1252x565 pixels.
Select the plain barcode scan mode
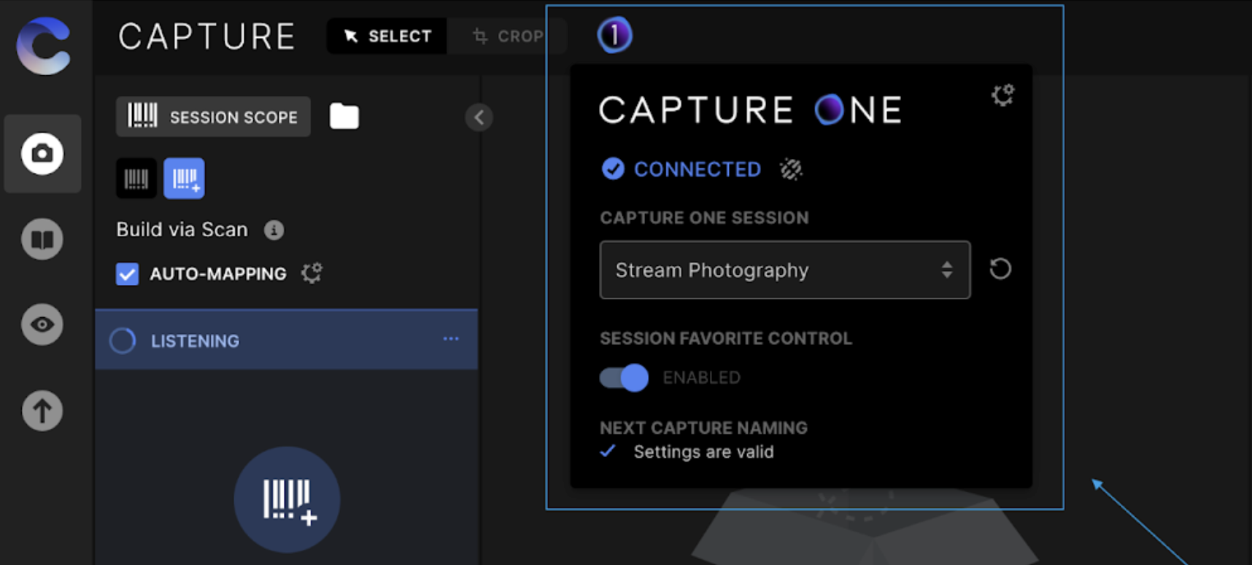click(x=136, y=179)
